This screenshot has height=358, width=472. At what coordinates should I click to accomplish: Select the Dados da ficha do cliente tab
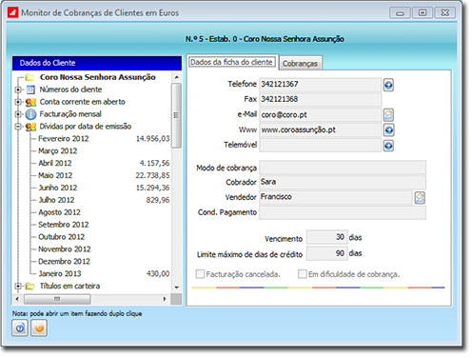(231, 62)
